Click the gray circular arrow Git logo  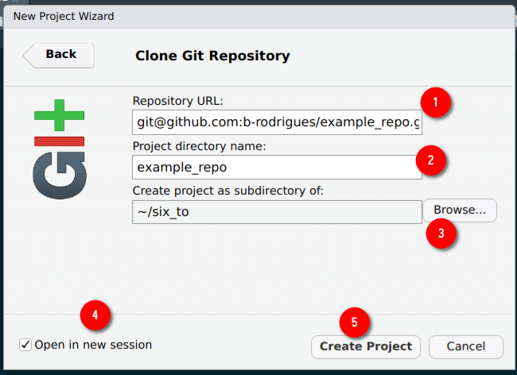[x=60, y=175]
